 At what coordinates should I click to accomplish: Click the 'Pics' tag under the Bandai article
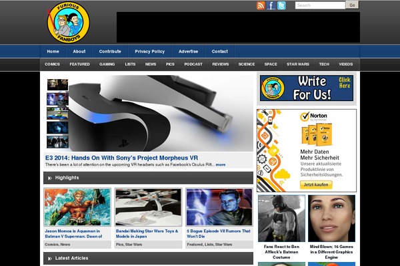click(119, 245)
